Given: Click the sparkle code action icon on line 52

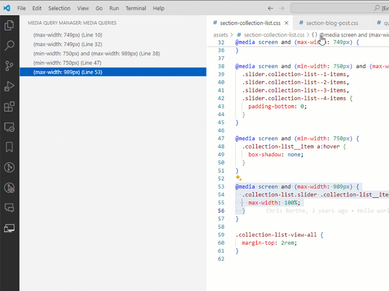Looking at the screenshot, I should [239, 178].
